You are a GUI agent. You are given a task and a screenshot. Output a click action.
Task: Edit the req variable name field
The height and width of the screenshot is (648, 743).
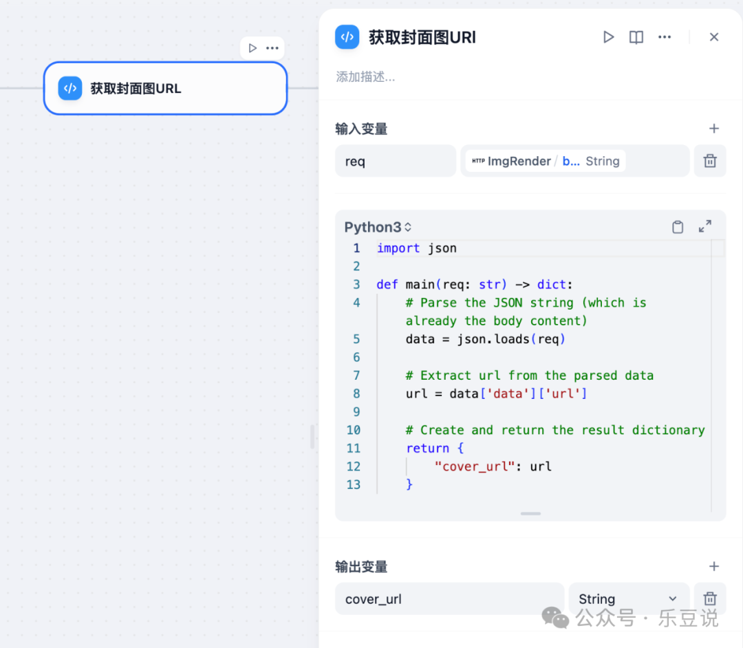click(x=395, y=161)
